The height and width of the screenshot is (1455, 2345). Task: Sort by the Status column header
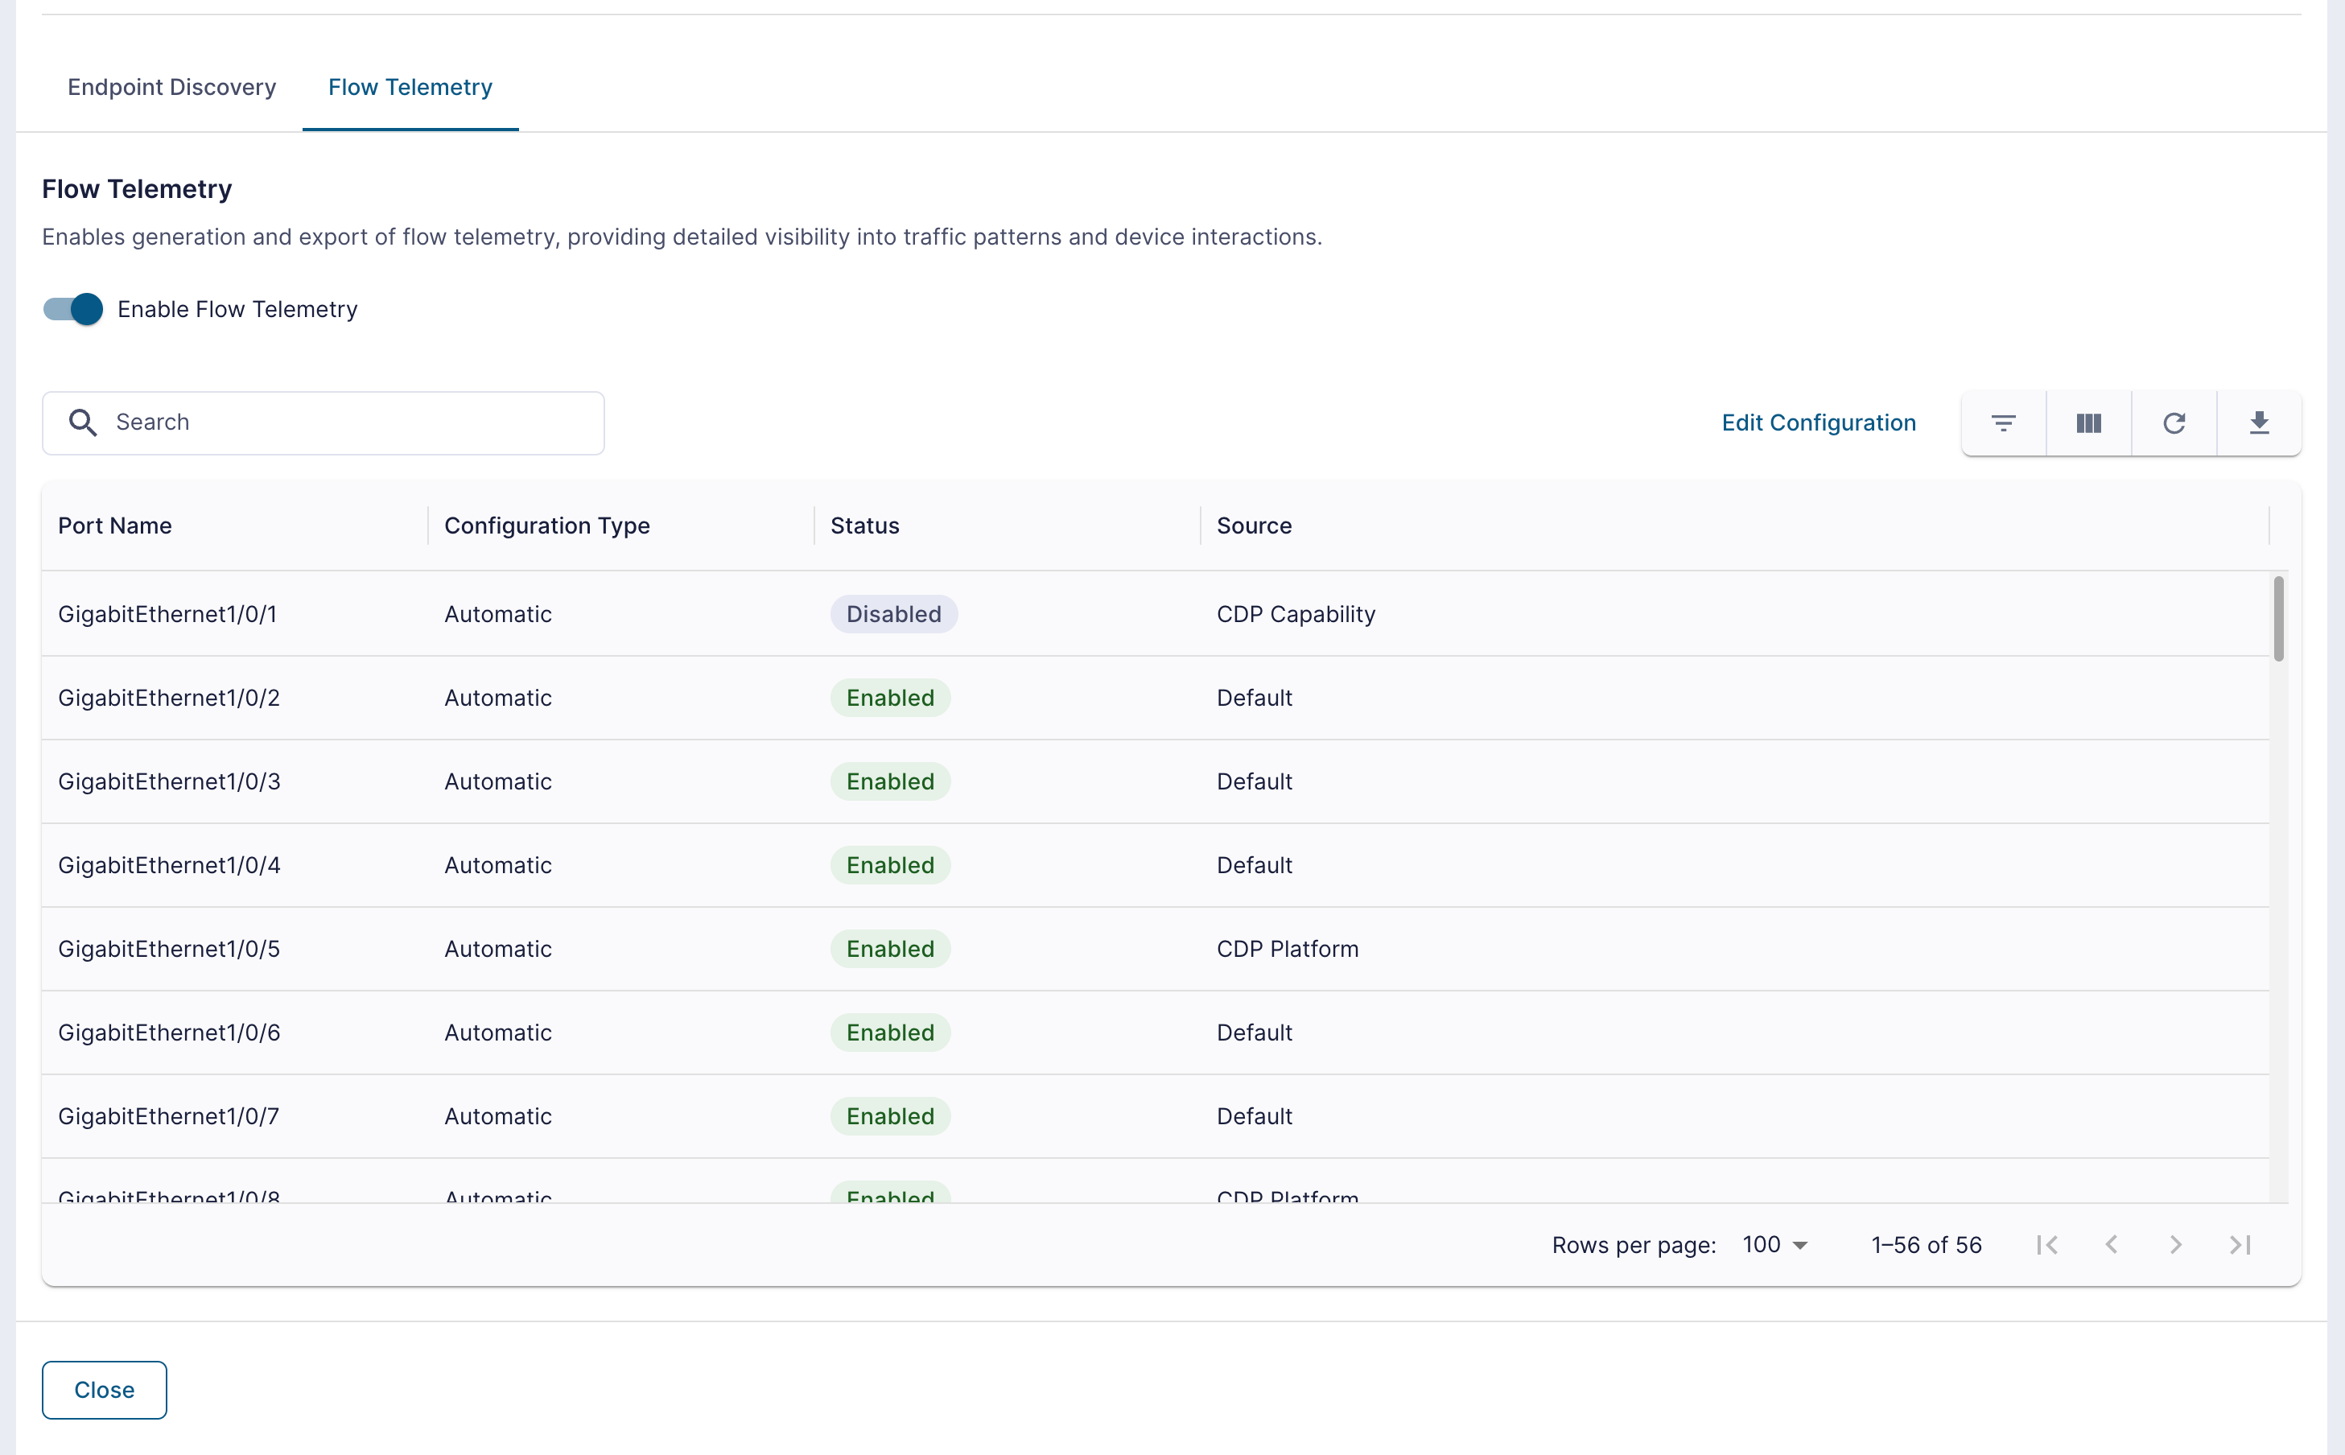pos(864,526)
